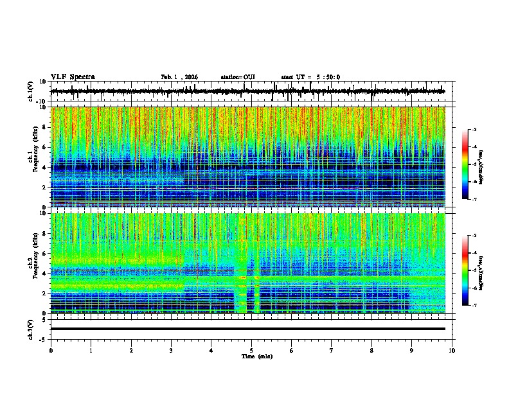Click the "6" kHz tick on ch.2 frequency axis
The width and height of the screenshot is (509, 393).
point(45,254)
